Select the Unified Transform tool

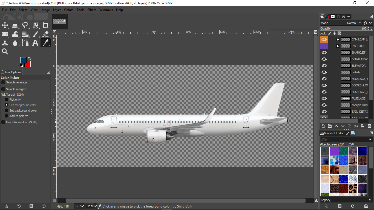click(x=5, y=34)
